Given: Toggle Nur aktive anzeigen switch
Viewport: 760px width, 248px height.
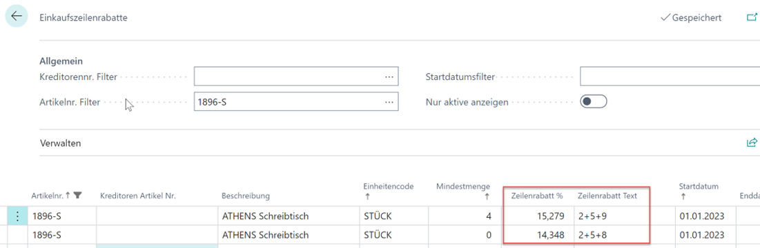Looking at the screenshot, I should 593,102.
